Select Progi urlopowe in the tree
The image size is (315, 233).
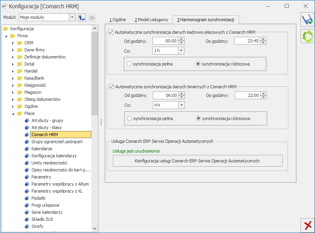(x=45, y=205)
